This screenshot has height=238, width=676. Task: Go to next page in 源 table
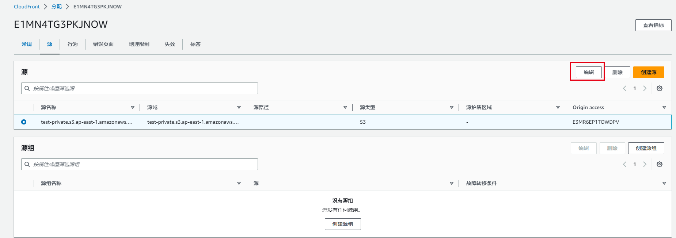click(645, 88)
